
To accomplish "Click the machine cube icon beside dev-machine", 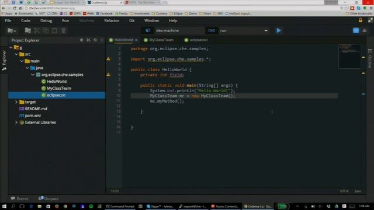I will point(148,30).
